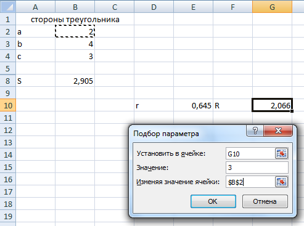Select cell B3 containing value 4

click(x=75, y=44)
